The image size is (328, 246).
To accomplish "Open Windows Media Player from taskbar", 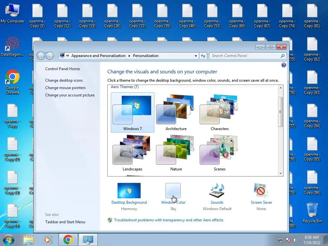I will 47,240.
